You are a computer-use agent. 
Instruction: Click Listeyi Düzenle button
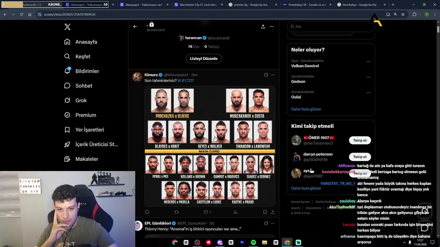pyautogui.click(x=204, y=59)
